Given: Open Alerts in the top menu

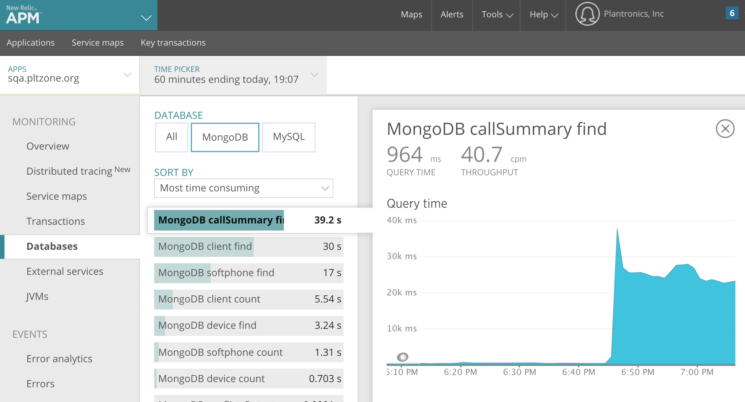Looking at the screenshot, I should [451, 14].
